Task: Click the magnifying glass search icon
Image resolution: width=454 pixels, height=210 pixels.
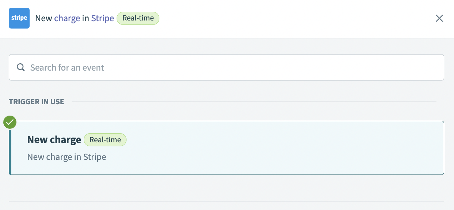Action: [21, 67]
